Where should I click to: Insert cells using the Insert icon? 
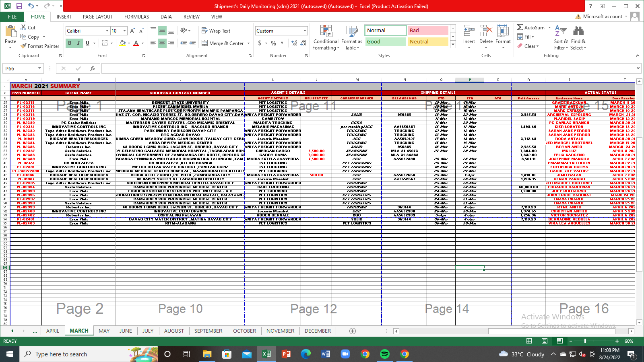[469, 31]
